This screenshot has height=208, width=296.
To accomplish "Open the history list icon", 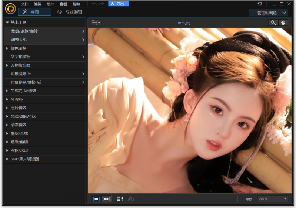I will pos(120,199).
